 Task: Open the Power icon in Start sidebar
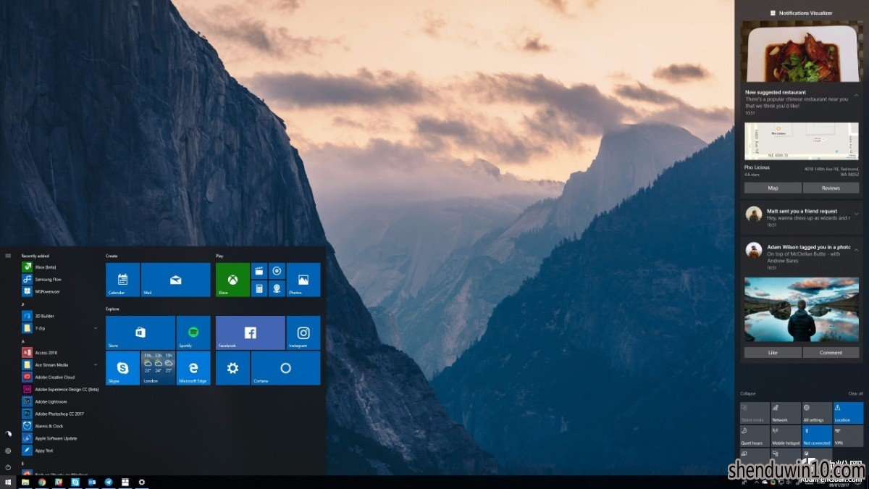tap(8, 467)
